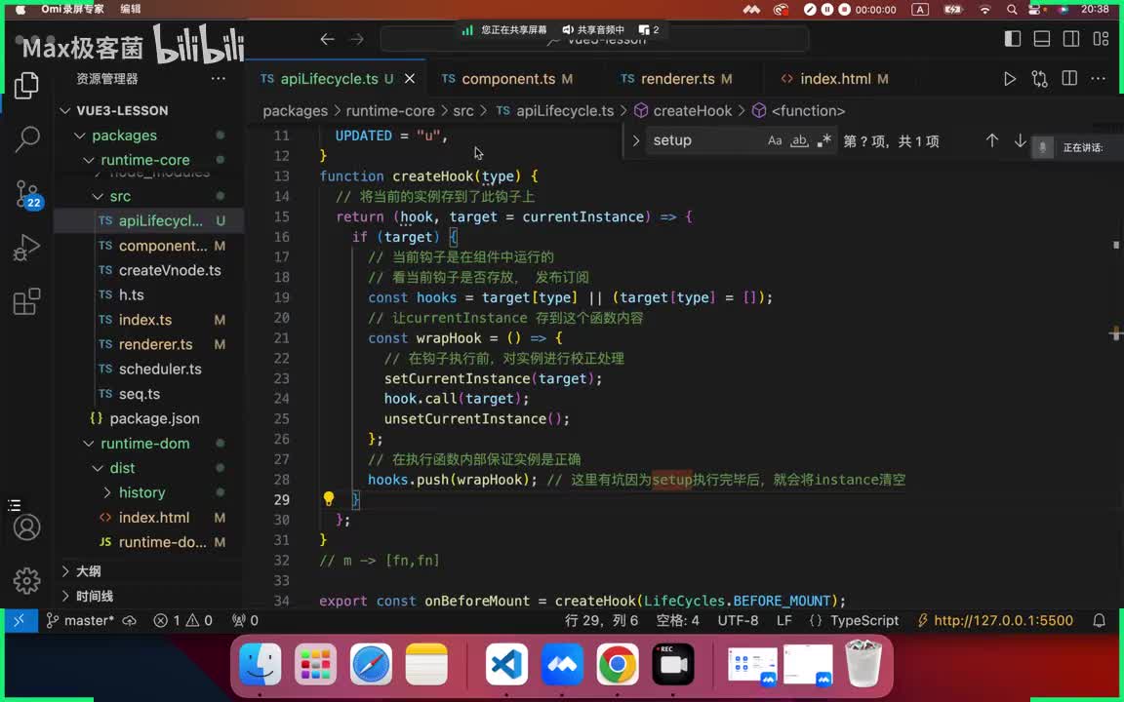Screen dimensions: 1124x702
Task: Open the Explorer view in activity bar
Action: click(x=26, y=86)
